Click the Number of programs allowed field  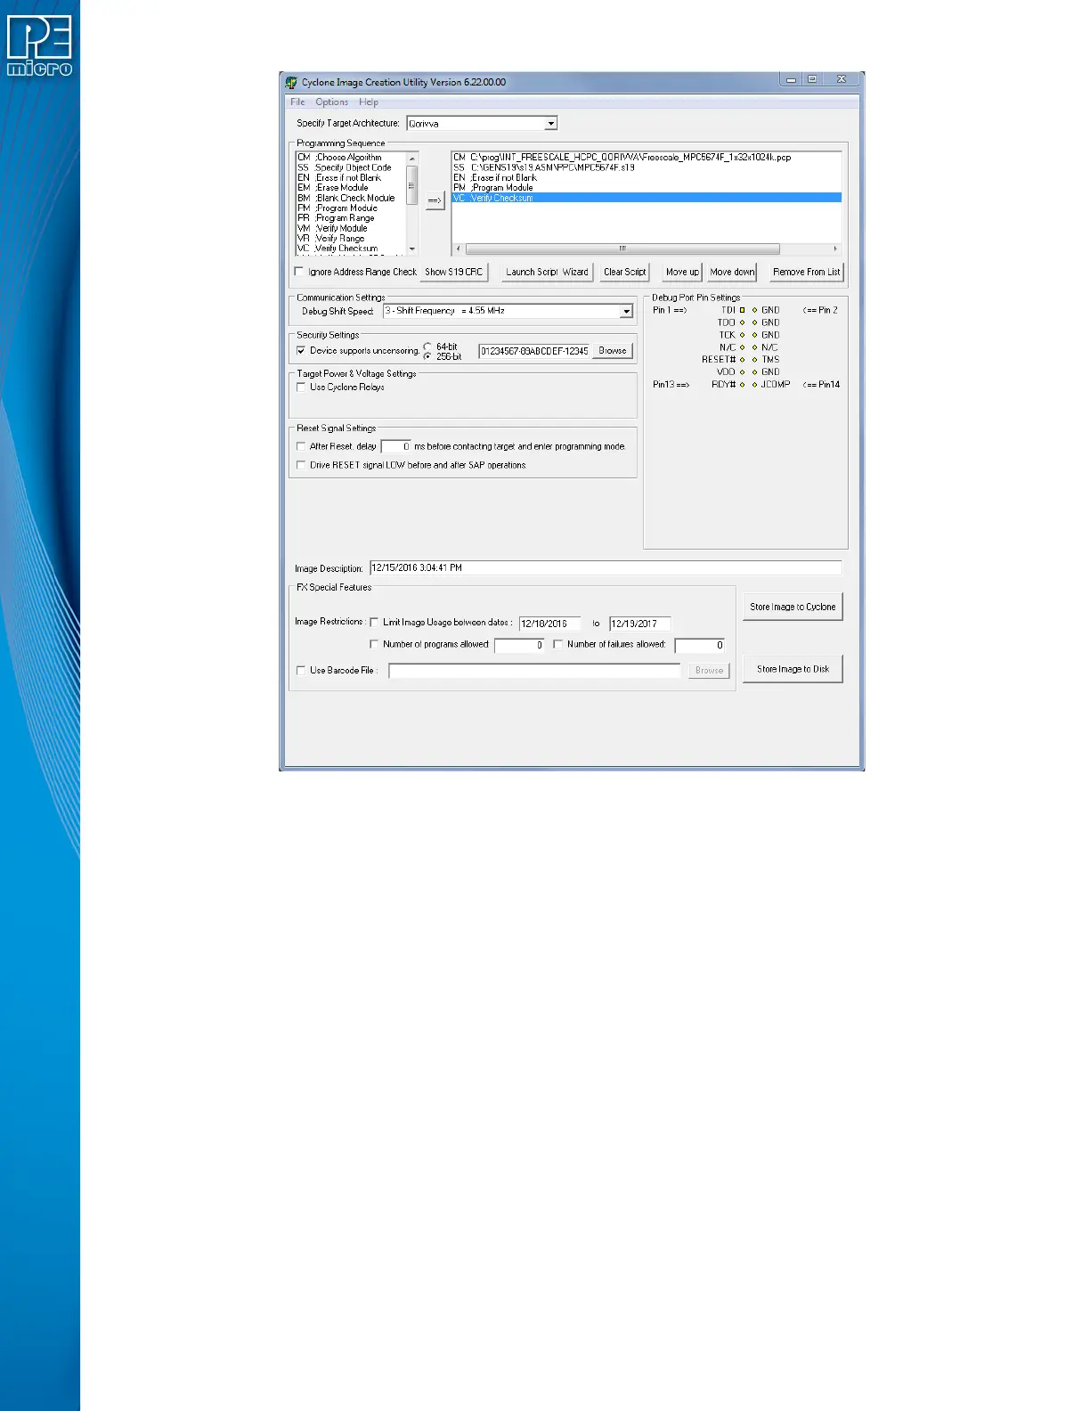pyautogui.click(x=519, y=645)
